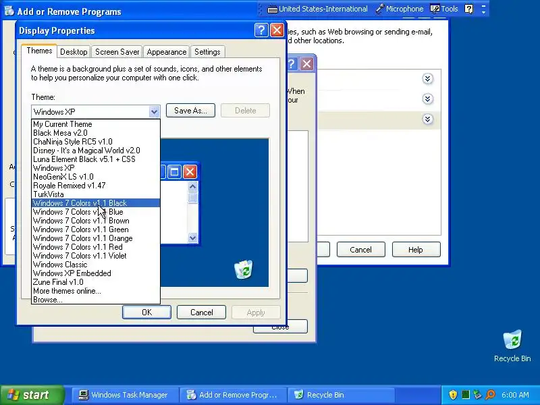Switch to the Appearance tab
Image resolution: width=540 pixels, height=405 pixels.
click(x=166, y=52)
